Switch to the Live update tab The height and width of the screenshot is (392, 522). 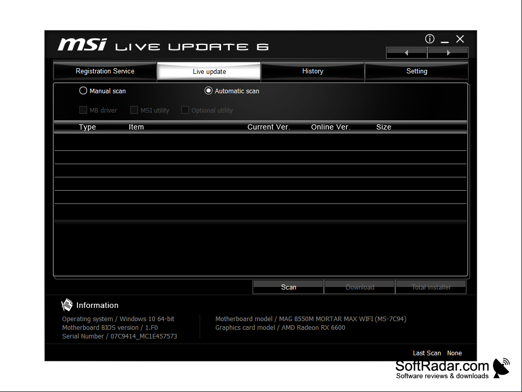tap(209, 71)
